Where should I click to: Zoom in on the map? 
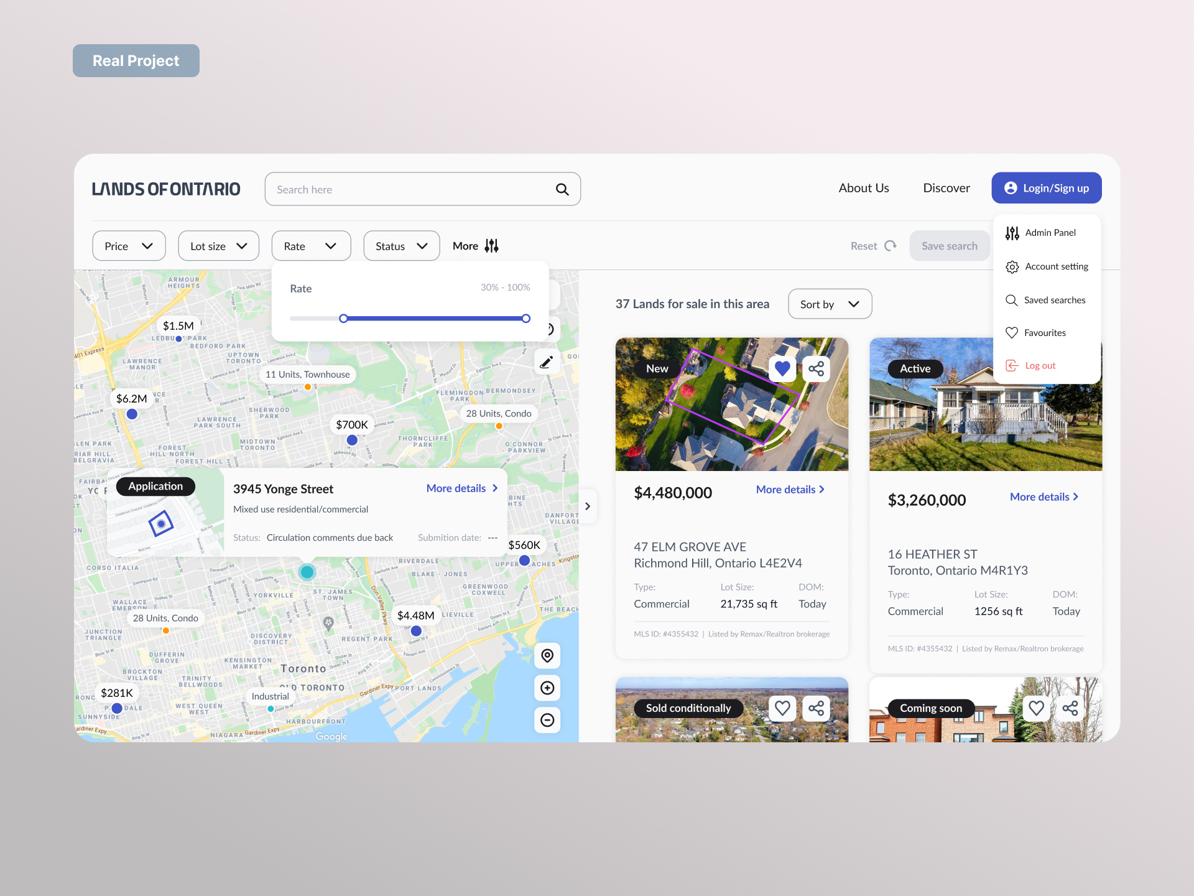pyautogui.click(x=547, y=688)
